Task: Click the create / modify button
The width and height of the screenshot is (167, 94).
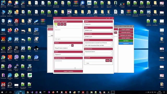Action: pos(68,71)
